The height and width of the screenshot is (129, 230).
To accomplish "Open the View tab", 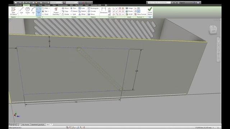I will pos(54,5).
